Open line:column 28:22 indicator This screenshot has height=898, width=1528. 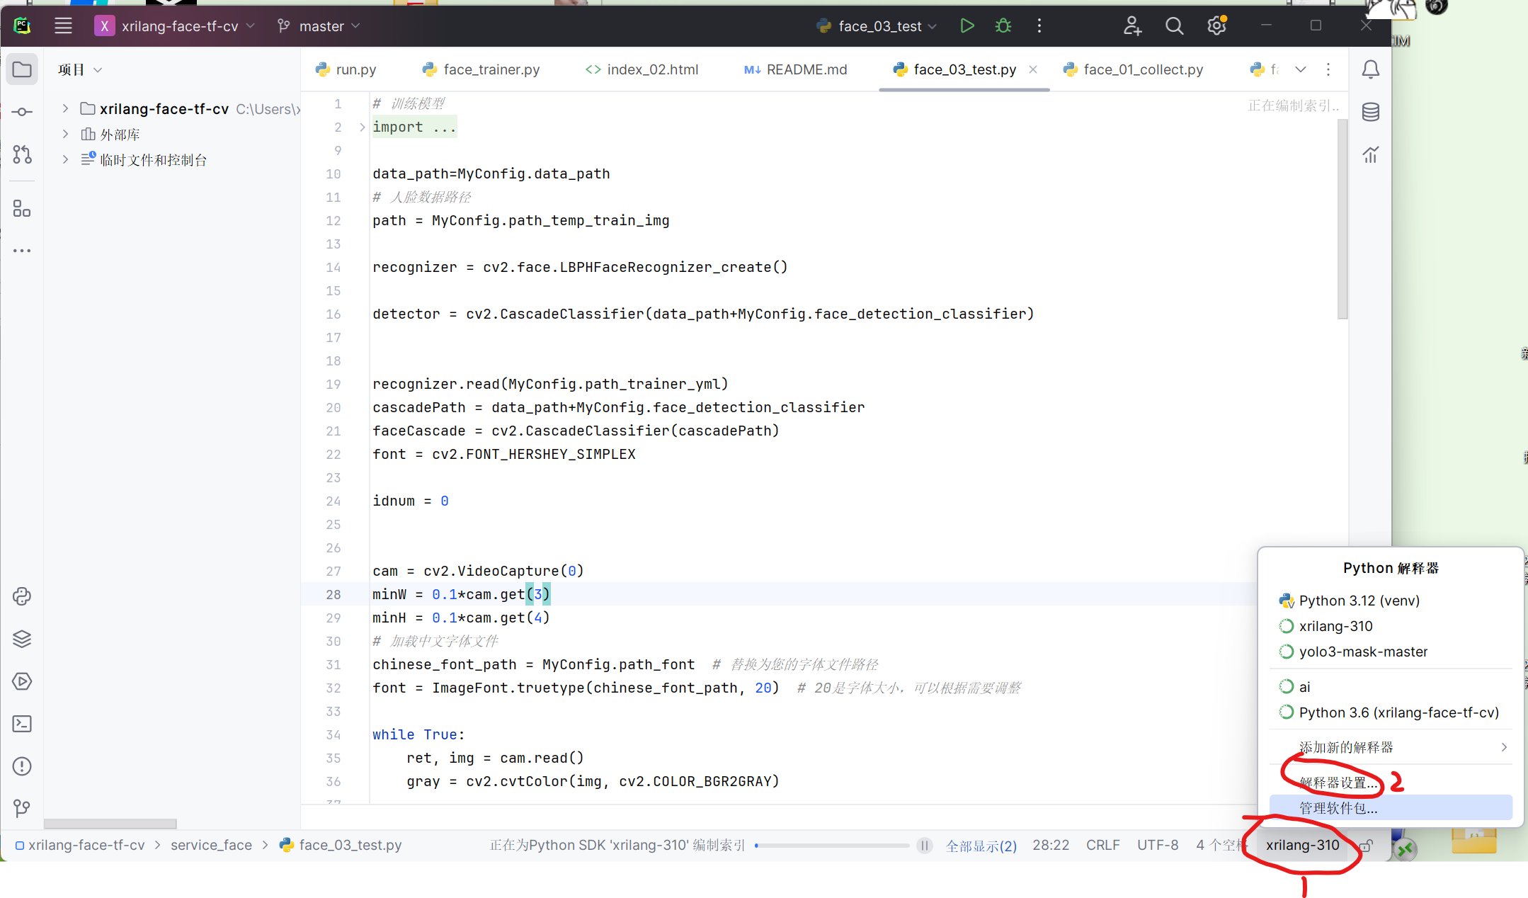click(x=1051, y=846)
